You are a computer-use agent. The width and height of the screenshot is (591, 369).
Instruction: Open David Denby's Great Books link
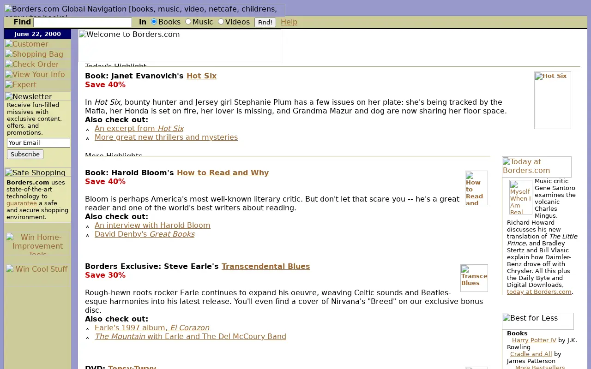tap(145, 234)
